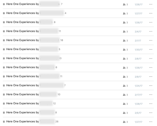
Task: Open more options for the 1/30/17 row
Action: pyautogui.click(x=151, y=49)
